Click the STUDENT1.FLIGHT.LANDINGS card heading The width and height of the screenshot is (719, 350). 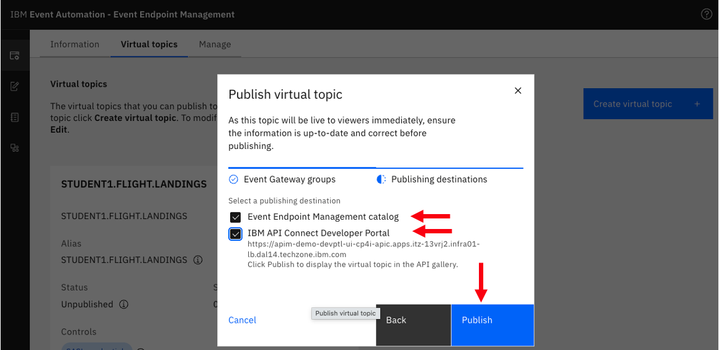[134, 184]
